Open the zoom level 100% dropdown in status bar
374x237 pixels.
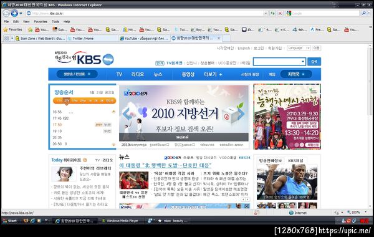[365, 212]
